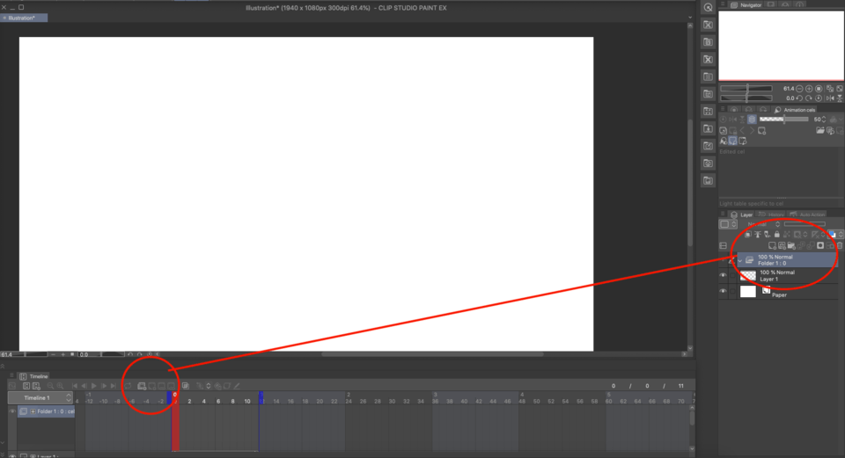Click the Clip to layer below icon
Screen dimensions: 845x458
point(747,234)
